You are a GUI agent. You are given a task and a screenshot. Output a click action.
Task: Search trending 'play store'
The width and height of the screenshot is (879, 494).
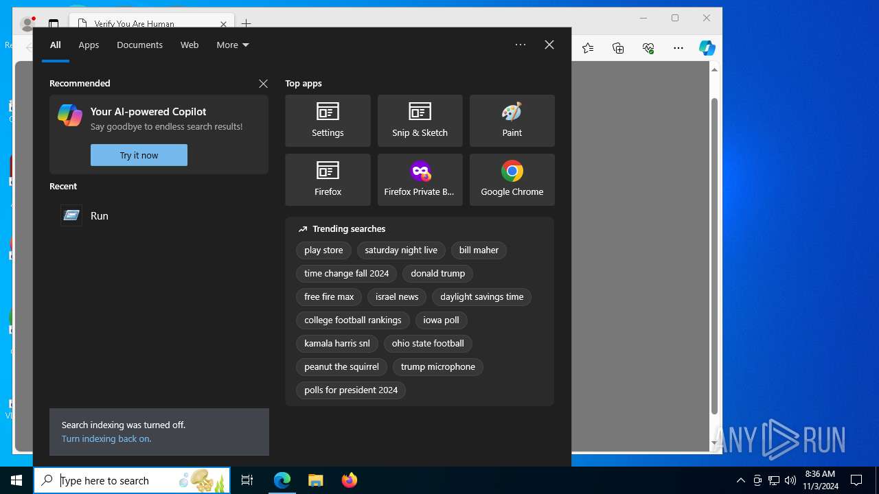pyautogui.click(x=323, y=250)
